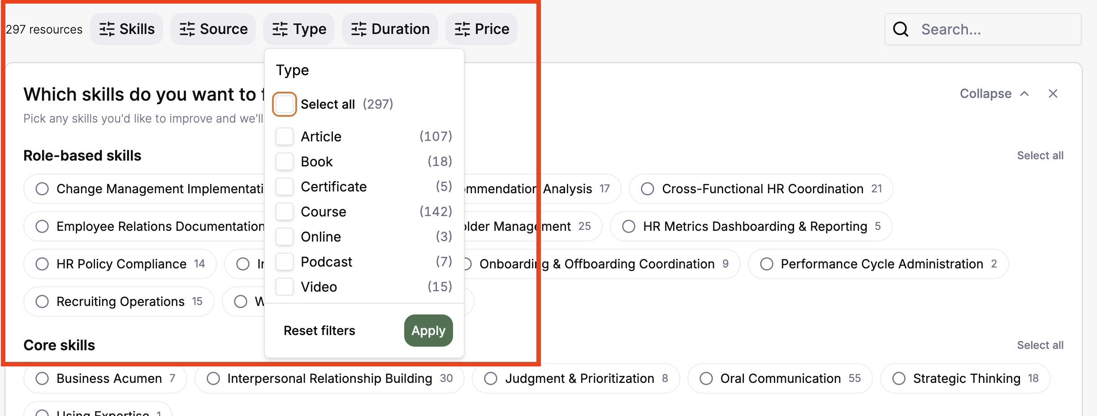The image size is (1097, 416).
Task: Click the magnifier icon in search box
Action: tap(900, 29)
